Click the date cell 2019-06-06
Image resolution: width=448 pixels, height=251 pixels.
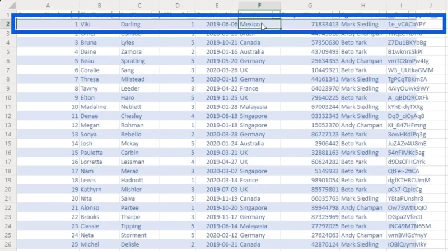pyautogui.click(x=217, y=24)
